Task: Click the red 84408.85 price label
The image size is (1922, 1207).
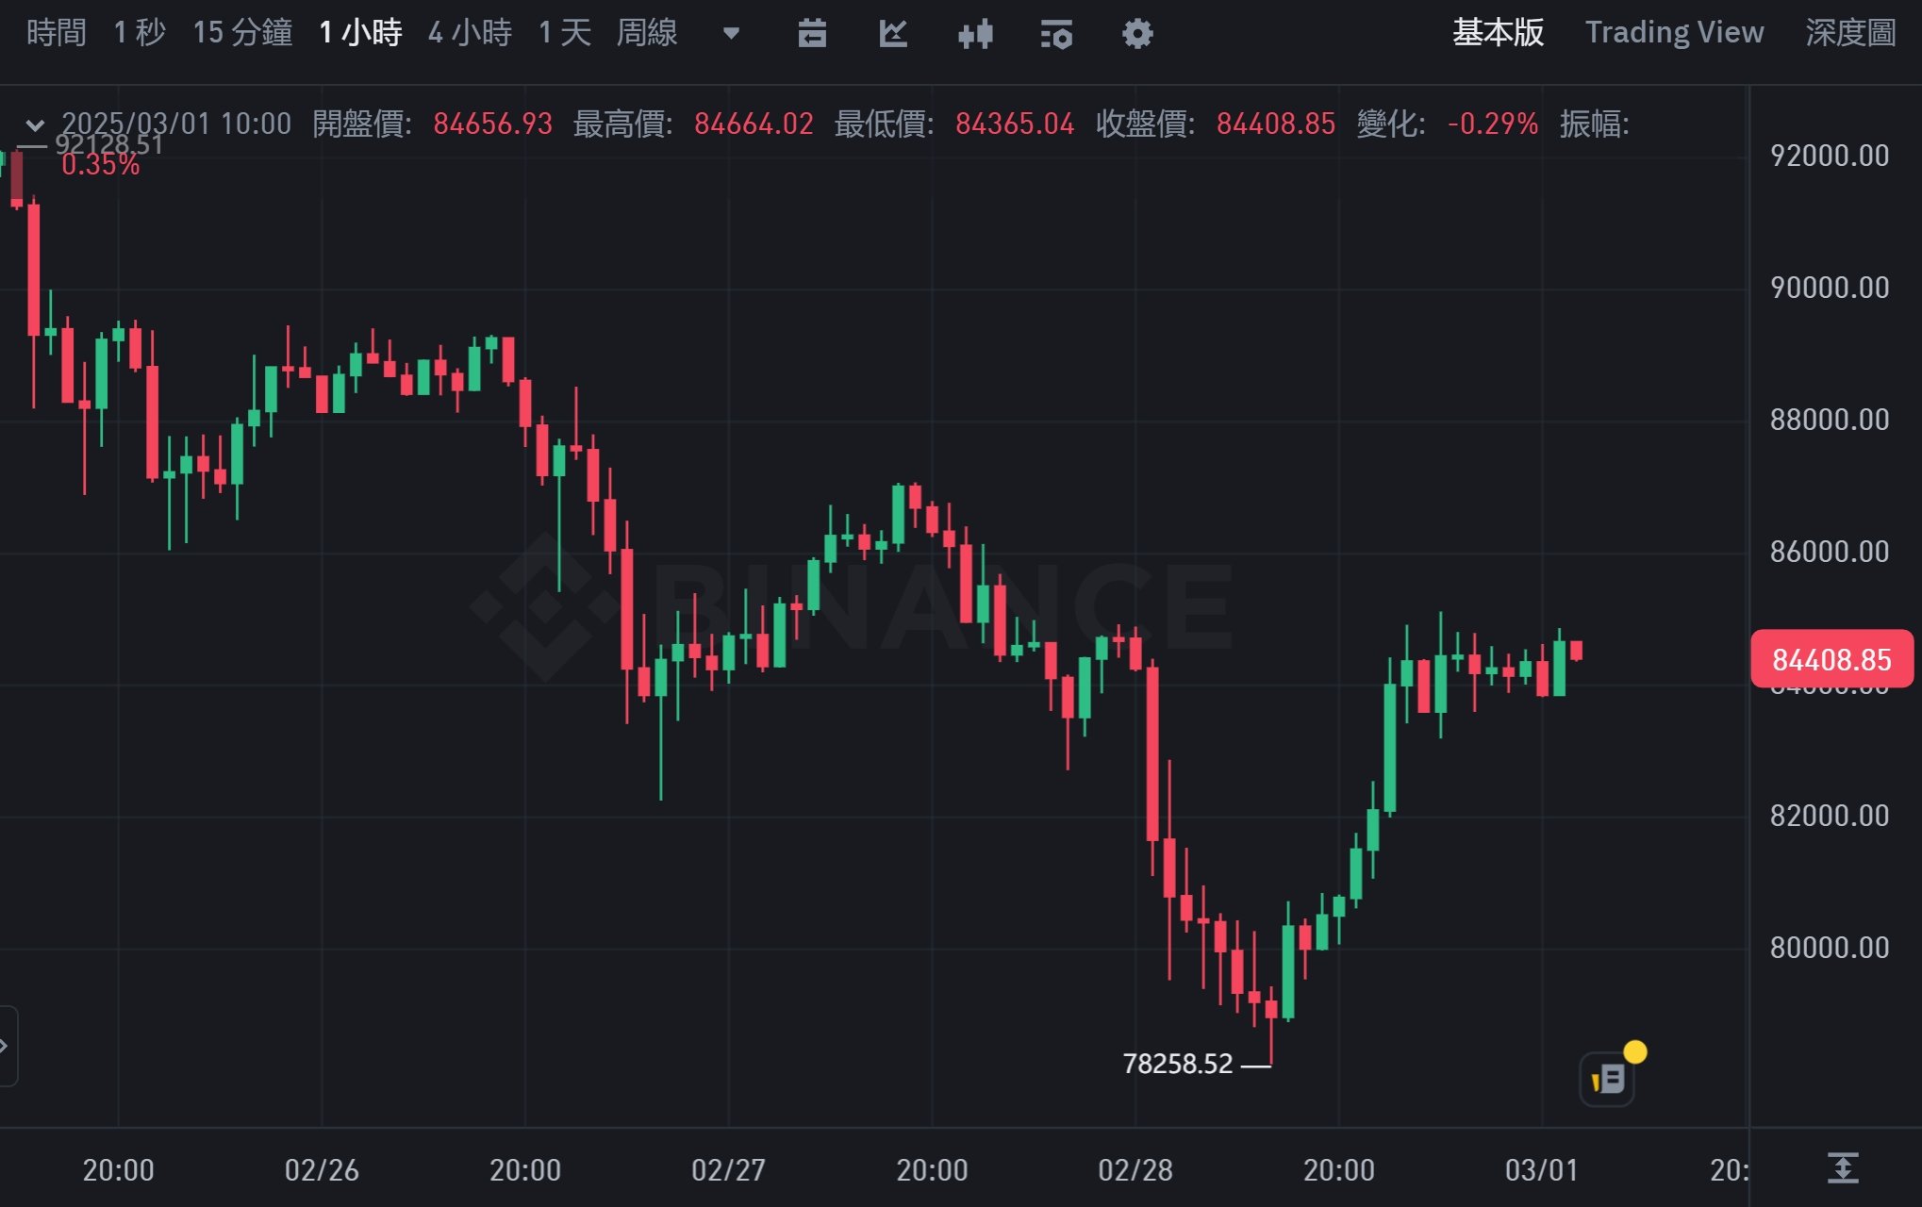Action: click(x=1831, y=659)
